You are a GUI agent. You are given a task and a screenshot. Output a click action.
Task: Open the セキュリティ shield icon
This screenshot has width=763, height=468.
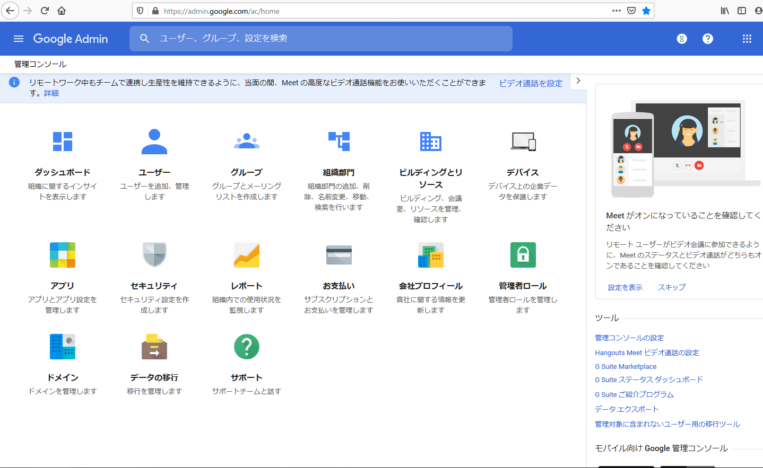coord(154,255)
